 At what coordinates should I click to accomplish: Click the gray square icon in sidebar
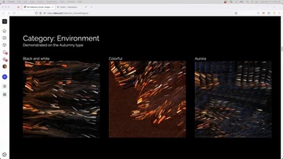click(5, 95)
